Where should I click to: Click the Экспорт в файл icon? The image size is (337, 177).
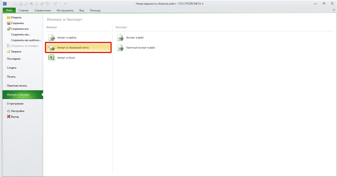pyautogui.click(x=120, y=37)
